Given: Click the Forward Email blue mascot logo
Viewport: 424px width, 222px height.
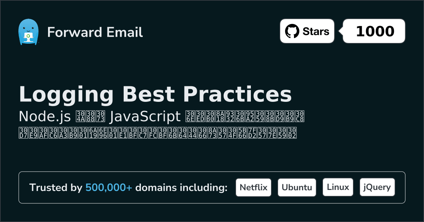Looking at the screenshot, I should (x=28, y=32).
